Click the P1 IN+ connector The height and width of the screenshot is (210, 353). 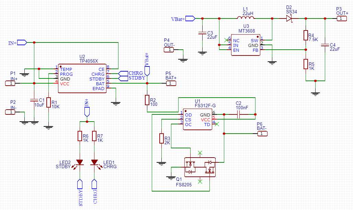[10, 83]
